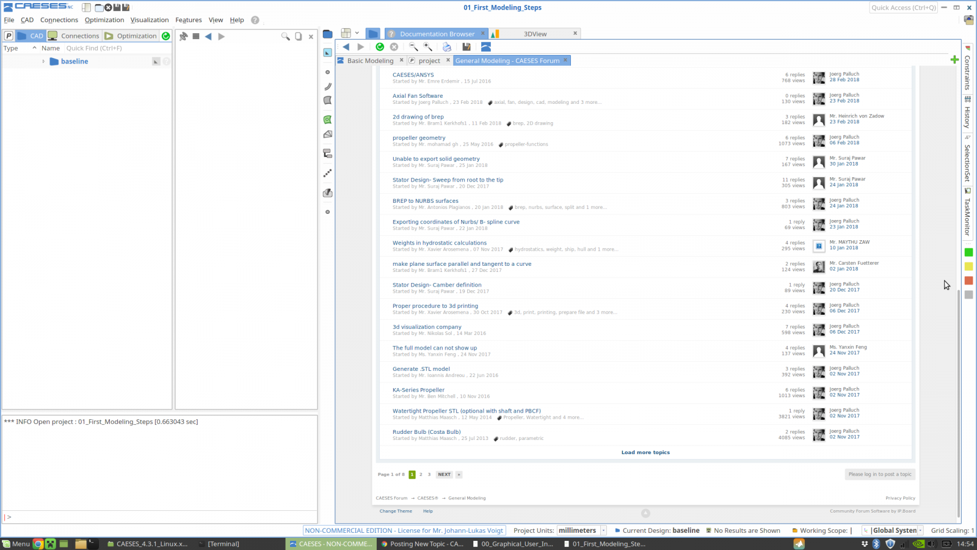Toggle the sidebar layout icon in title bar
The image size is (977, 550).
[87, 7]
